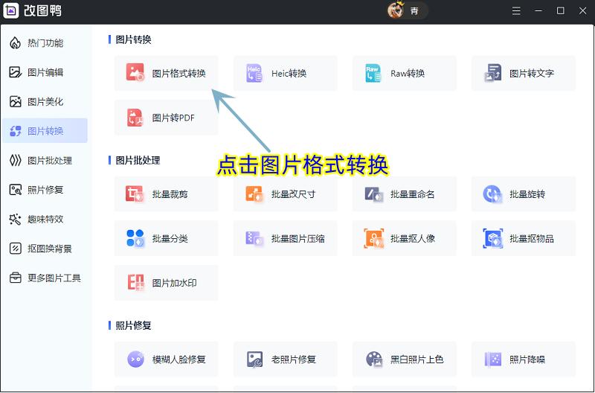Viewport: 595px width, 393px height.
Task: Click the 批量裁剪 label text
Action: tap(170, 194)
